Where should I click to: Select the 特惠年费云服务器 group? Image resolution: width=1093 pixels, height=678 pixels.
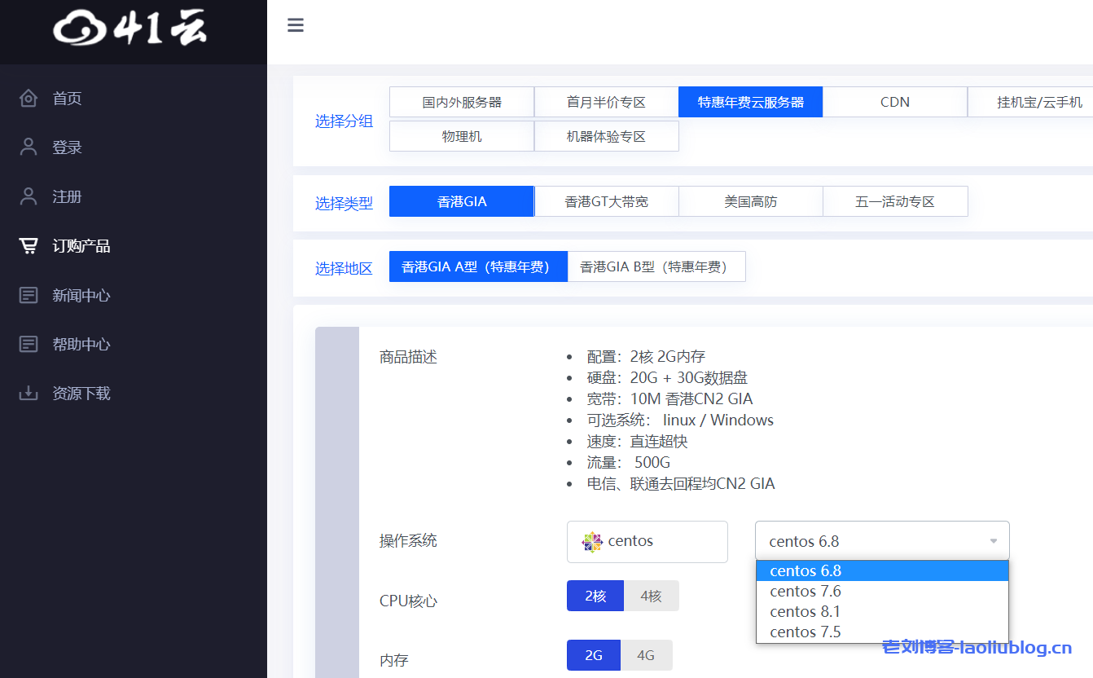(751, 102)
